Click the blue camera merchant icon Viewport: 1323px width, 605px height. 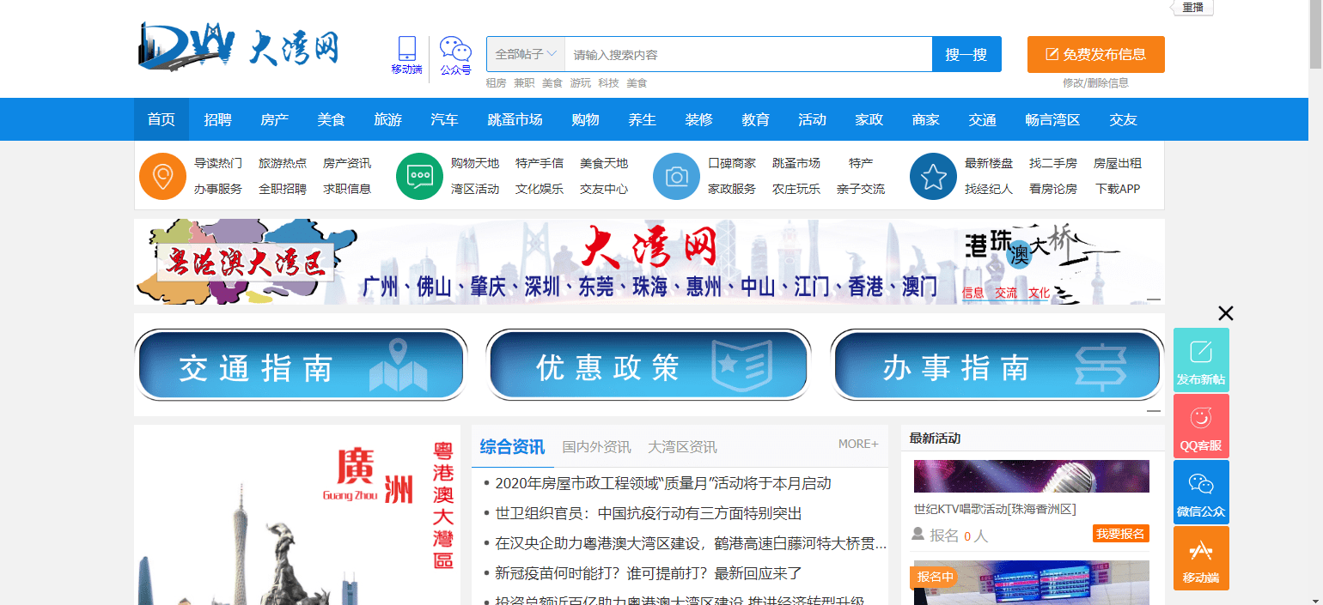click(x=676, y=175)
